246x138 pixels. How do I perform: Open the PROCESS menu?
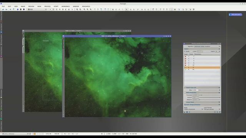click(x=47, y=7)
